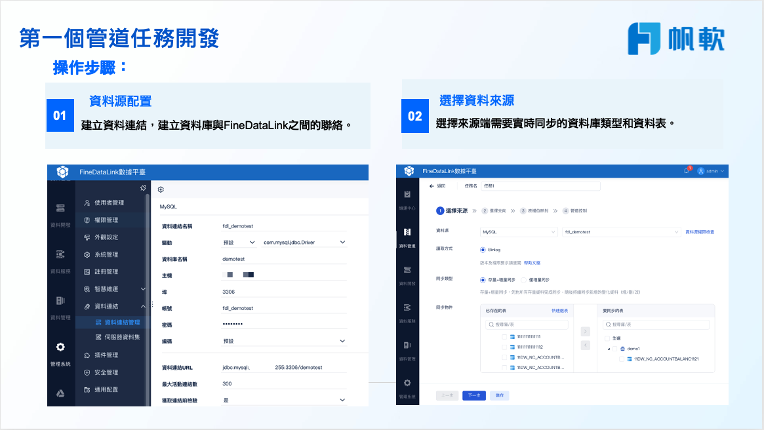The image size is (764, 430).
Task: Collapse the demo1 tree node arrow
Action: [x=609, y=349]
